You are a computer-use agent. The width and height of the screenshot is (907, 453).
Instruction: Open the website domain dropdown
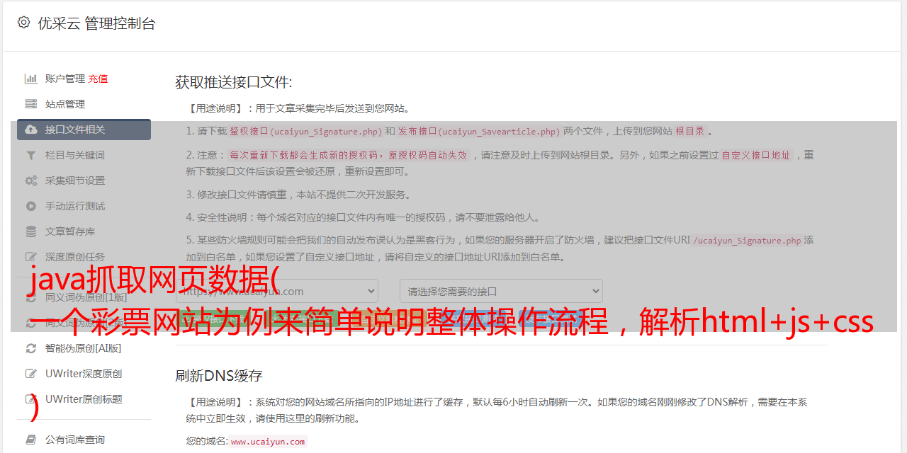tap(277, 291)
